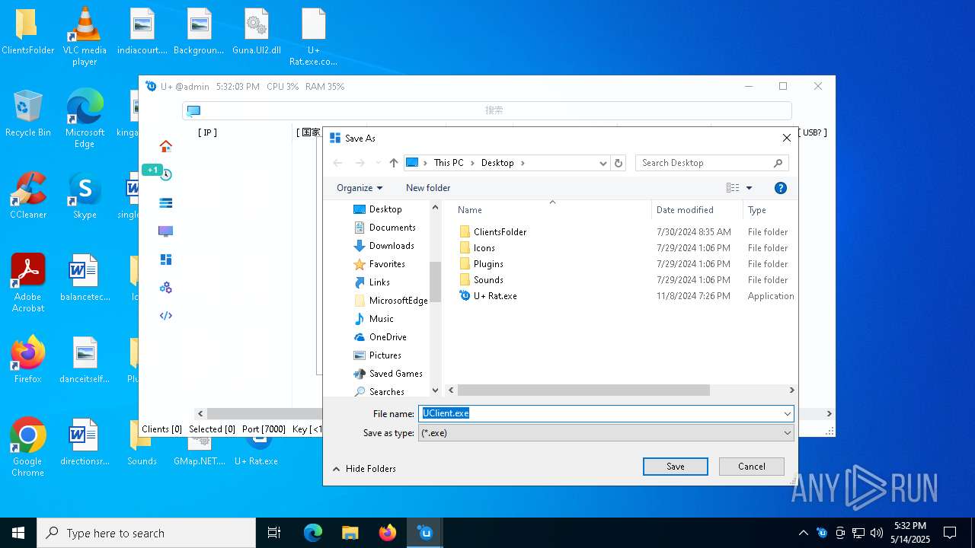Select U+ Rat.exe in the file list

point(495,296)
